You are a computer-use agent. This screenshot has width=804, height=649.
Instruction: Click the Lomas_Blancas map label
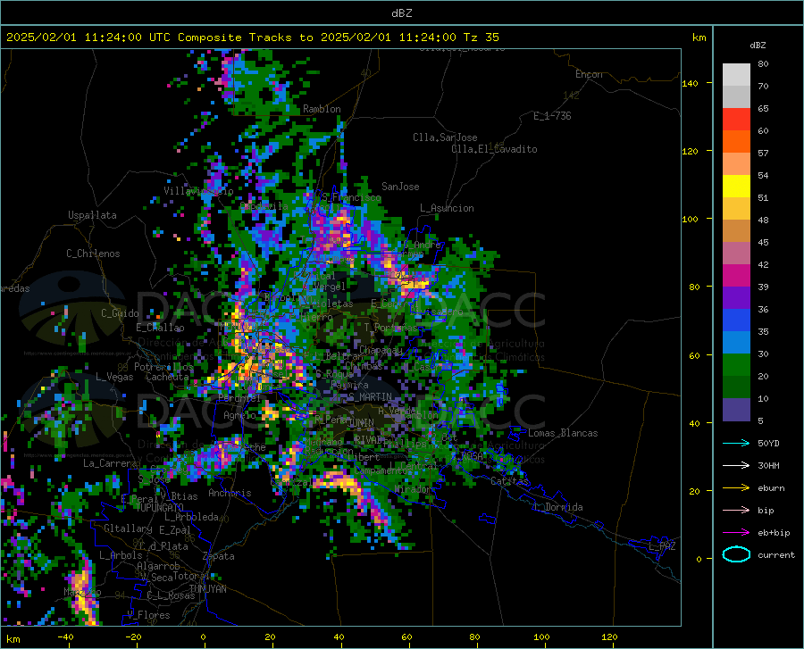[563, 433]
